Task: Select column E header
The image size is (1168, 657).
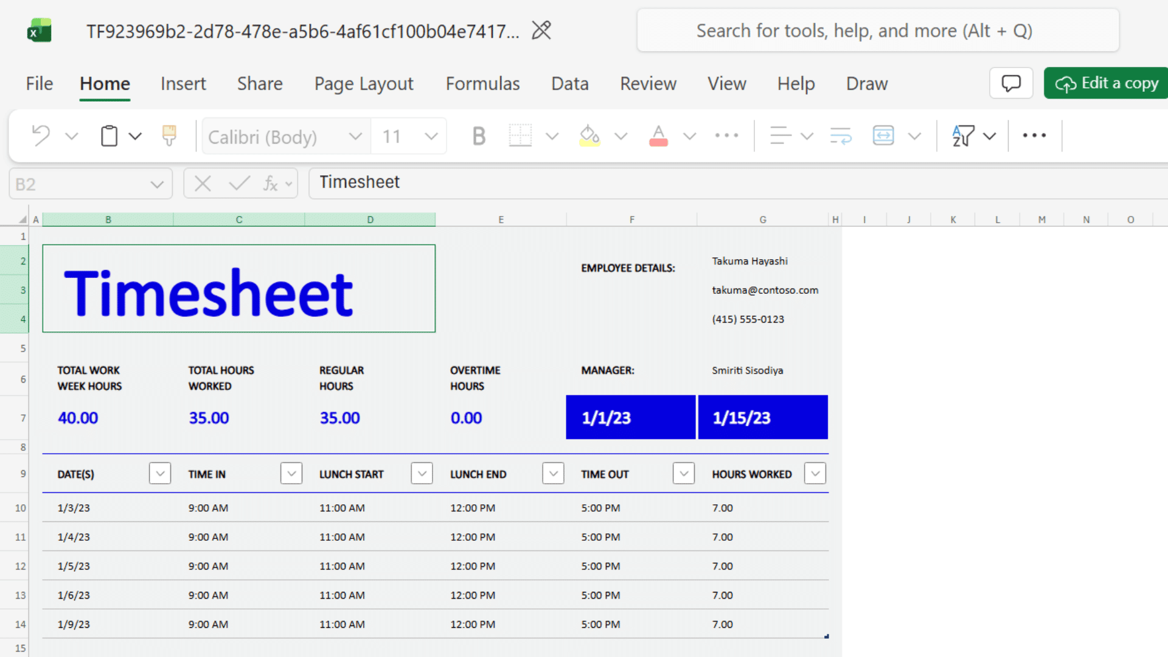Action: click(501, 220)
